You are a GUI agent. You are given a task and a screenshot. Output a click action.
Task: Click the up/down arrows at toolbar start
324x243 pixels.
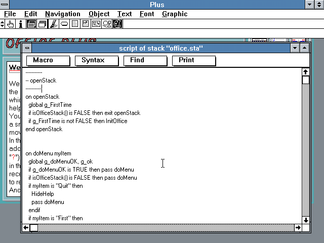tap(2, 24)
